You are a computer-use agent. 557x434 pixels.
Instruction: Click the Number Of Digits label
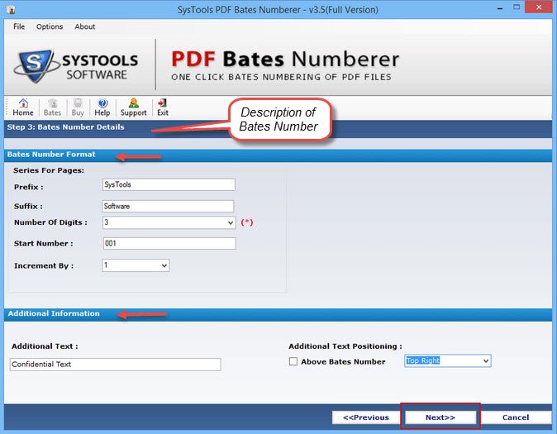(50, 222)
